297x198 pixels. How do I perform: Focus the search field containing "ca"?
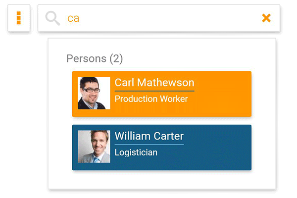click(159, 18)
